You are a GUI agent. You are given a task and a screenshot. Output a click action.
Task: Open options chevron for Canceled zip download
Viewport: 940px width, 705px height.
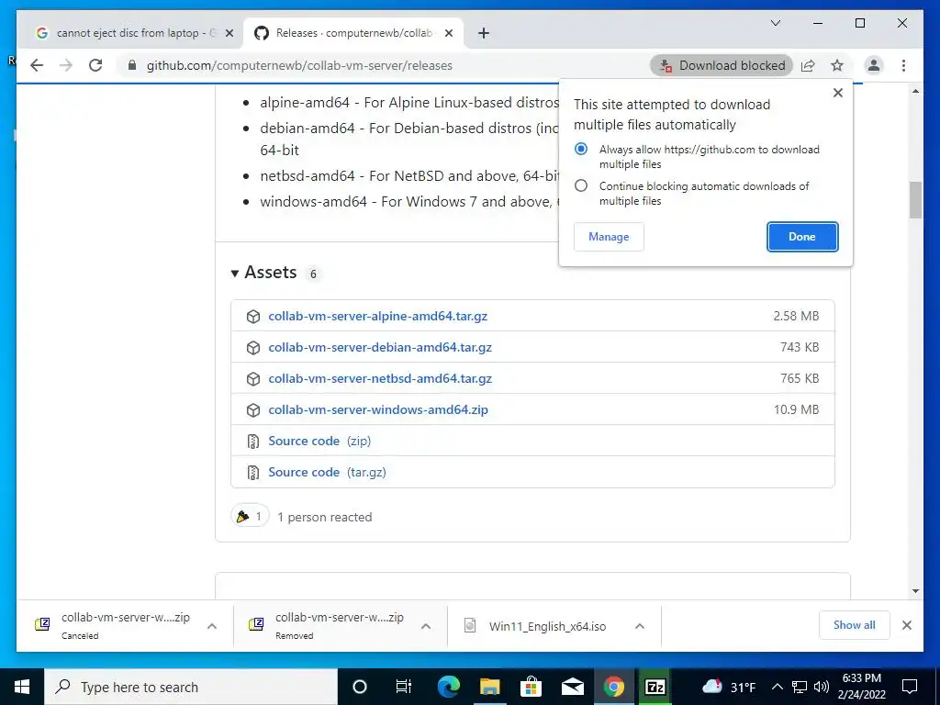212,626
